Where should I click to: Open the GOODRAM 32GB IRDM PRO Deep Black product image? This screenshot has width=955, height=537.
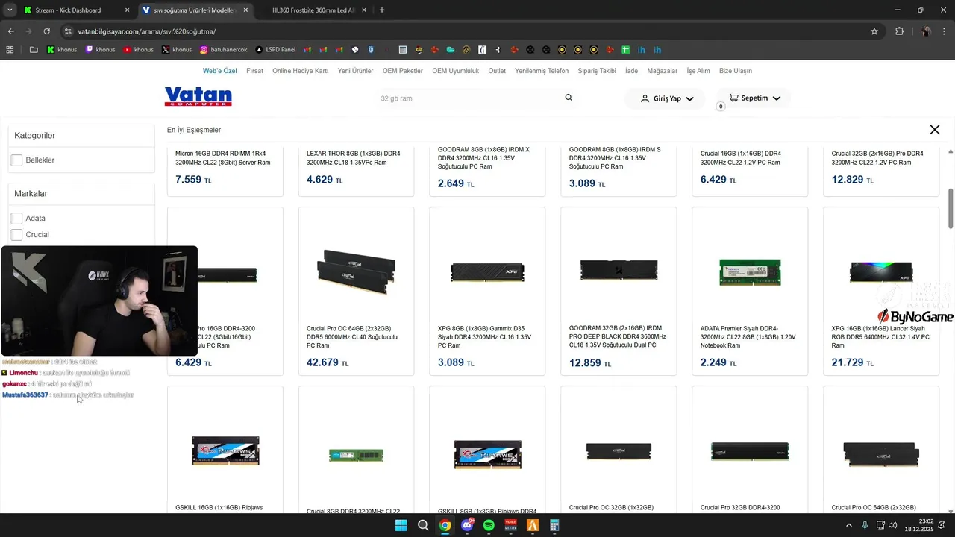(619, 270)
